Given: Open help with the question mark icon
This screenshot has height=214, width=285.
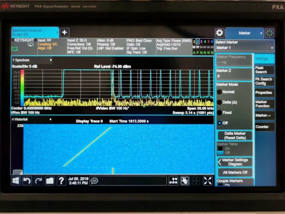Looking at the screenshot, I should coord(61,181).
